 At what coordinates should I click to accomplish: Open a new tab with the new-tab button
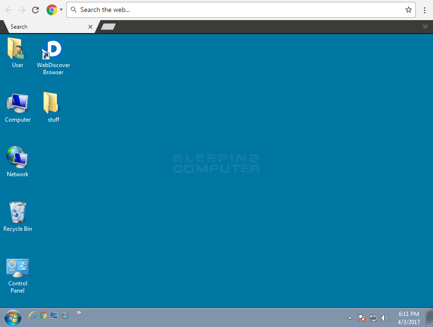pyautogui.click(x=108, y=26)
